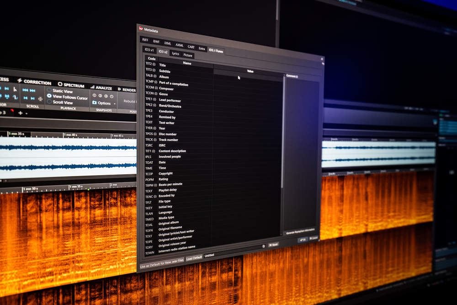Click the RENDER section icon
The image size is (457, 305).
tap(119, 89)
